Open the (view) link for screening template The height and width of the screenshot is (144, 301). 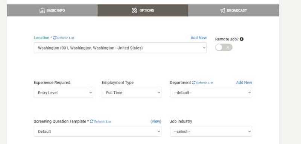[x=156, y=121]
